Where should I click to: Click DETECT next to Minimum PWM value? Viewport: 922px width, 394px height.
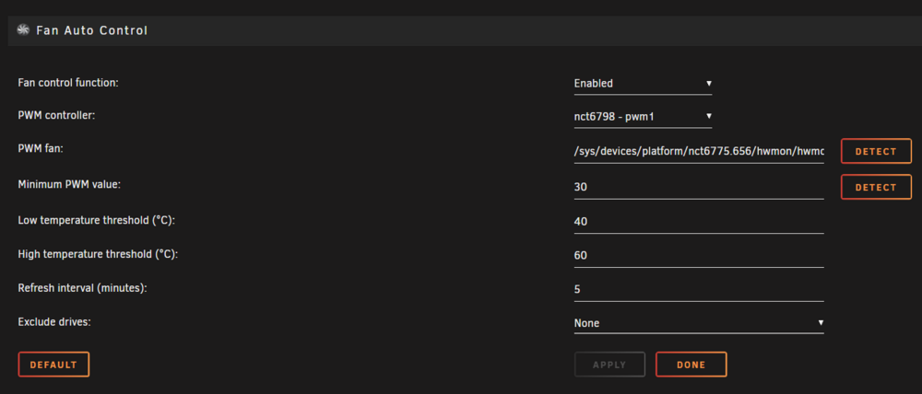coord(876,187)
